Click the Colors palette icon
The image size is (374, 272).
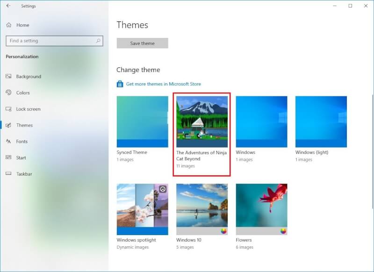click(8, 93)
